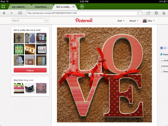Tap the pointing hand gesture icon

point(164,13)
